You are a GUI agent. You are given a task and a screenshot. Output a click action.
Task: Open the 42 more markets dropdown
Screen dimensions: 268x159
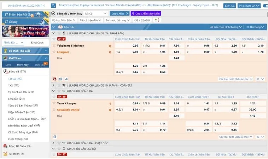(260, 137)
